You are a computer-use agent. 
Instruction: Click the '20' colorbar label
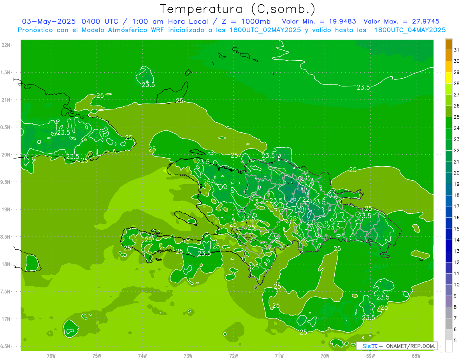(x=456, y=173)
